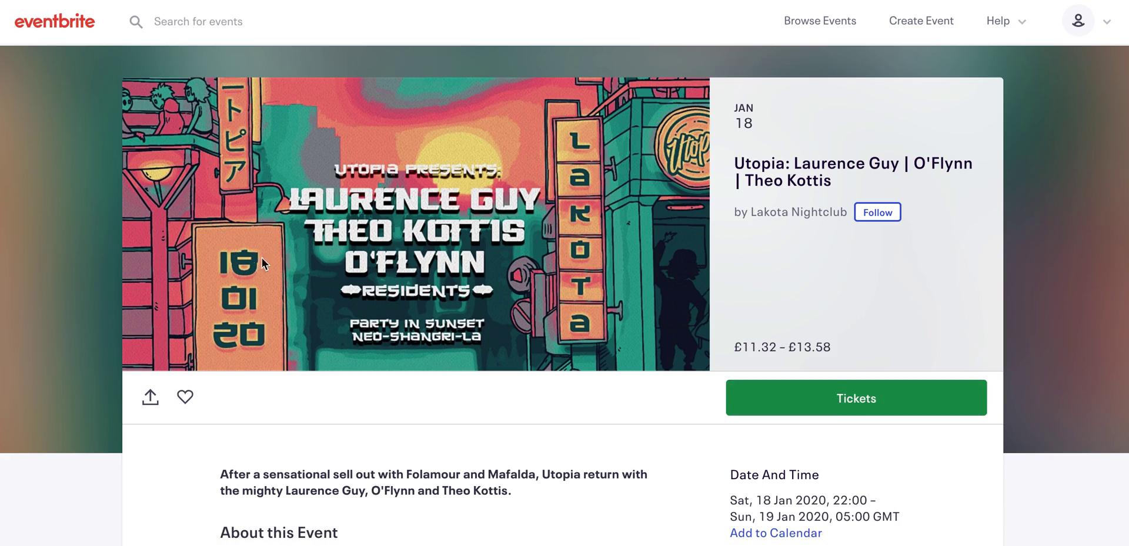Viewport: 1129px width, 546px height.
Task: Click the user profile avatar icon
Action: pyautogui.click(x=1078, y=21)
